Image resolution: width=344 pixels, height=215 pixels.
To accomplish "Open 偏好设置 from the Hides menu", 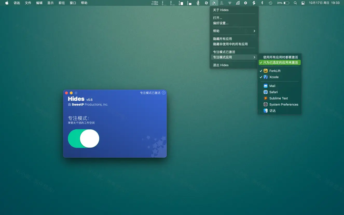I will (x=221, y=23).
